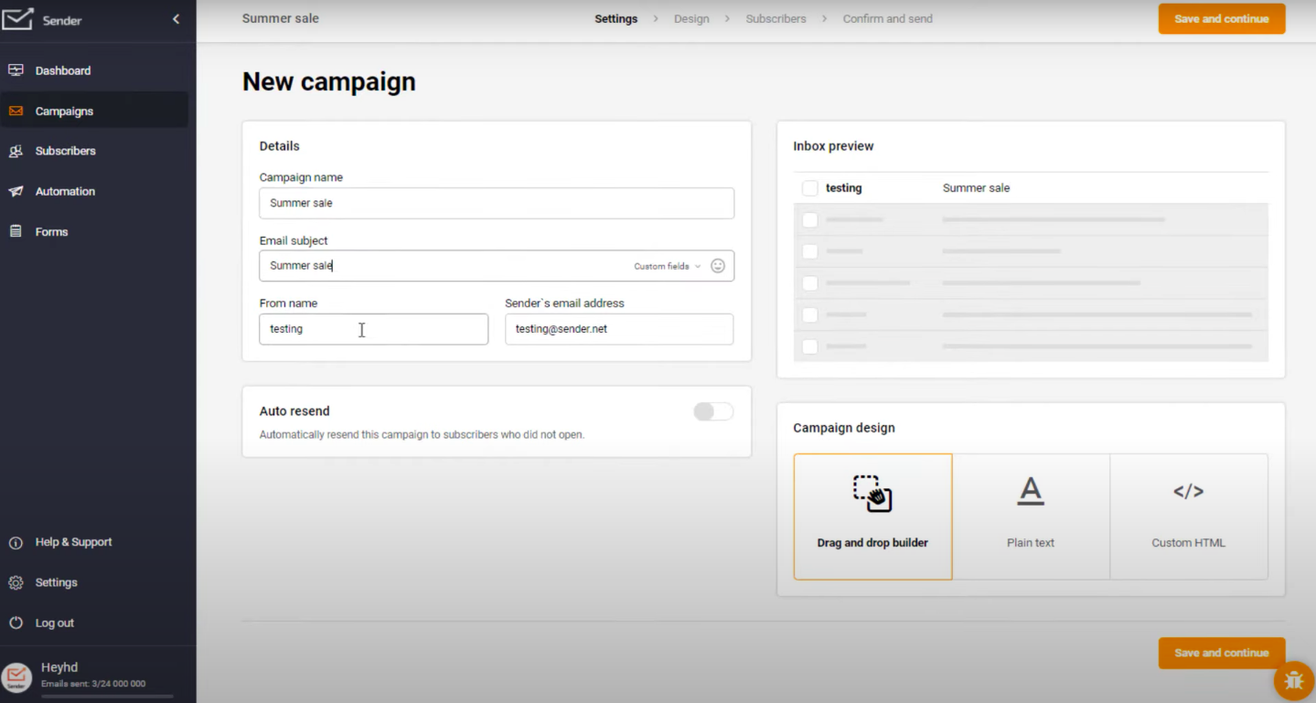This screenshot has width=1316, height=703.
Task: Click the From name input field
Action: [x=373, y=329]
